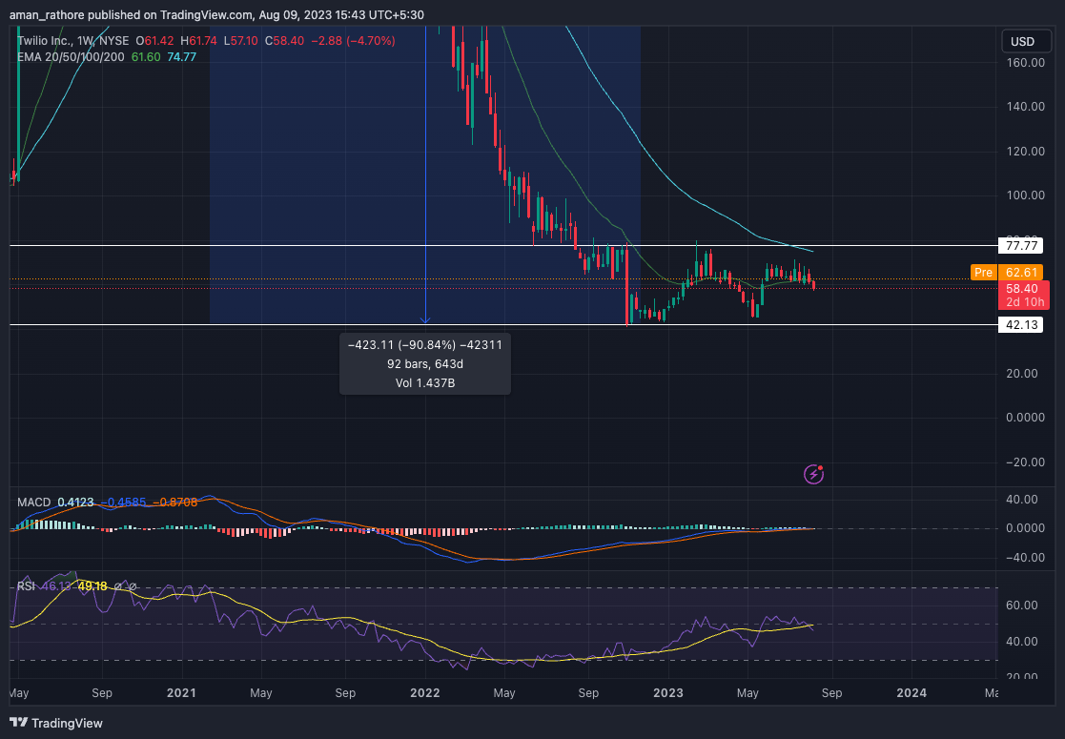Click the 100.00 price axis label

pos(1025,195)
